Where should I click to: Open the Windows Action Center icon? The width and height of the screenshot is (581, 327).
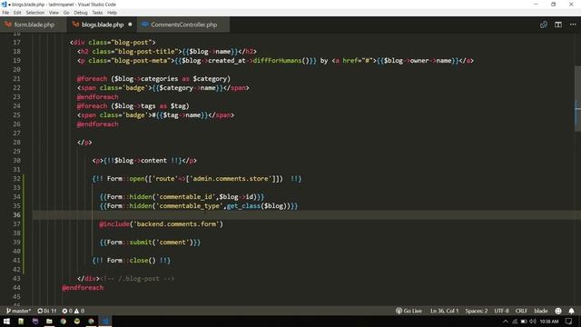(569, 321)
